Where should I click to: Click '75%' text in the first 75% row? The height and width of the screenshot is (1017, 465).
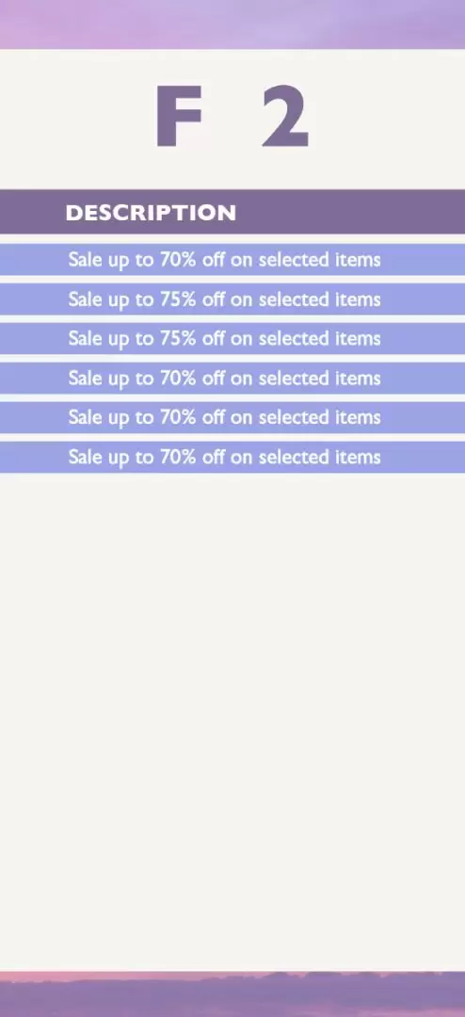178,299
